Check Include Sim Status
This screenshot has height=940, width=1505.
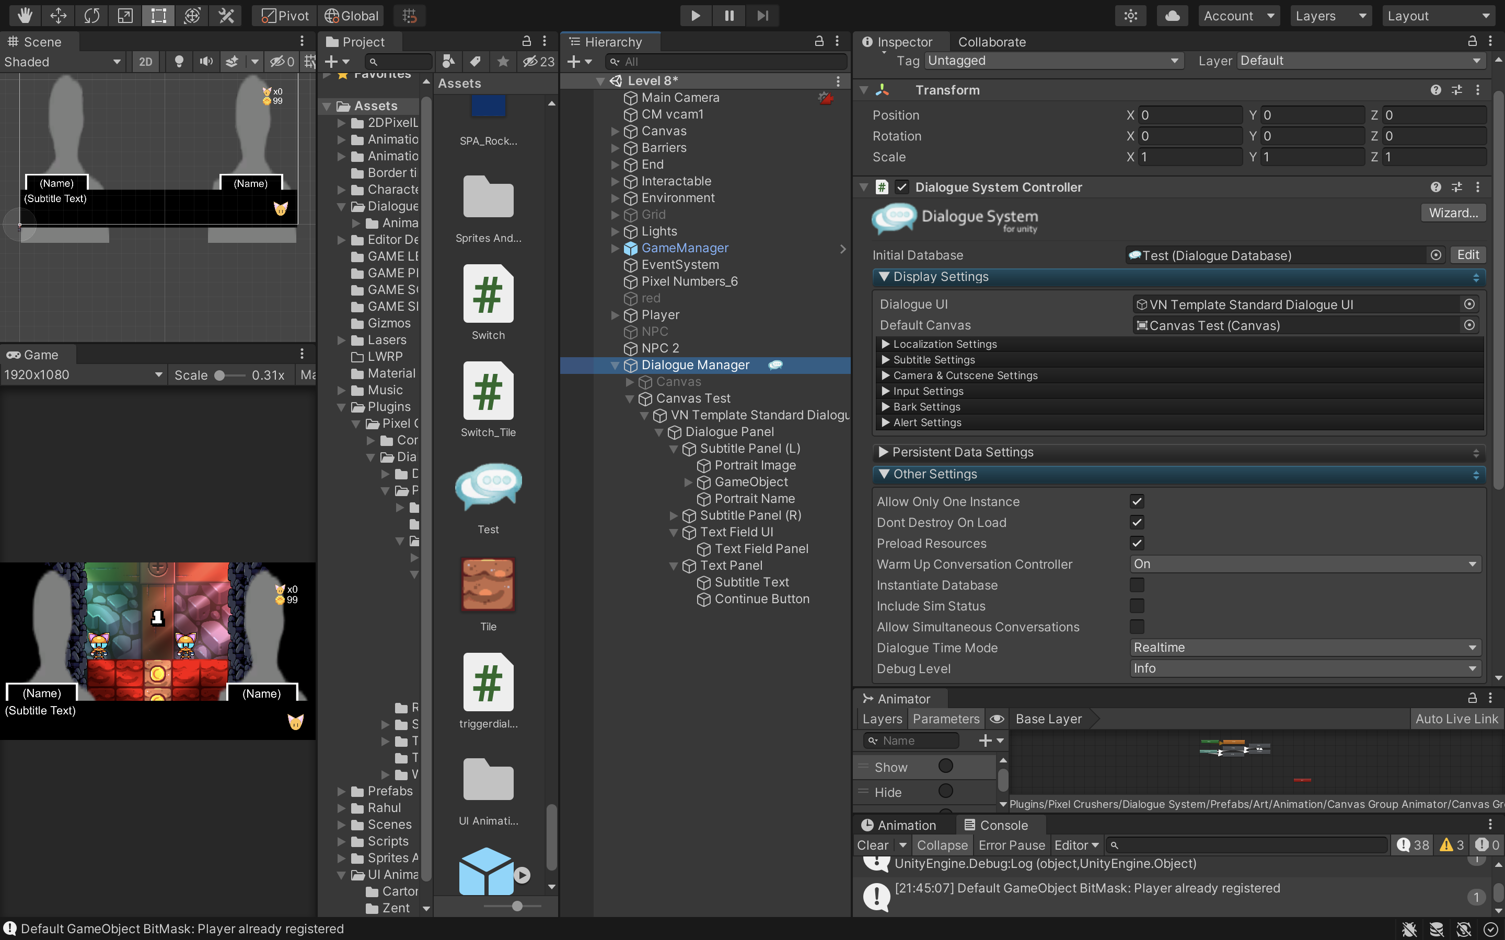pos(1136,606)
